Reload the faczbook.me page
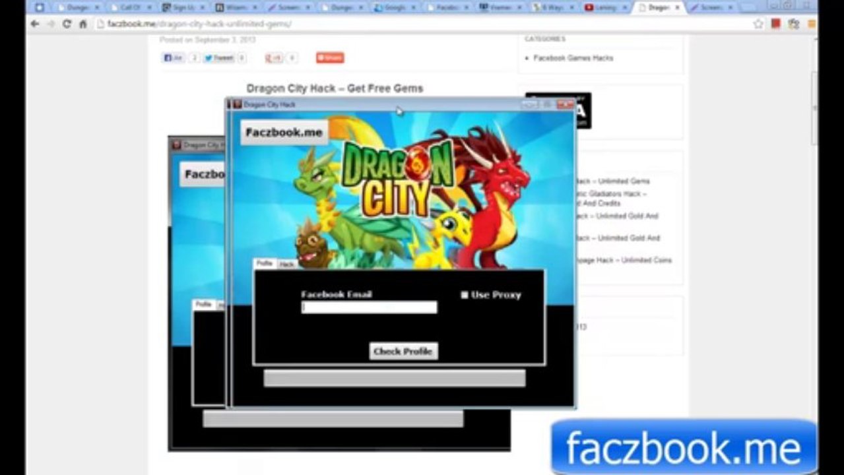Screen dimensions: 844x475 pyautogui.click(x=67, y=24)
